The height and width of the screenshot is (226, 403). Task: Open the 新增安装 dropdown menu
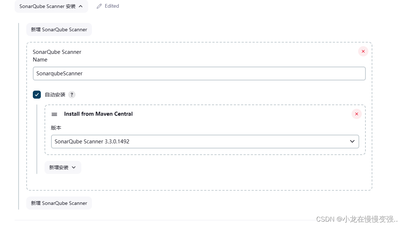tap(63, 167)
